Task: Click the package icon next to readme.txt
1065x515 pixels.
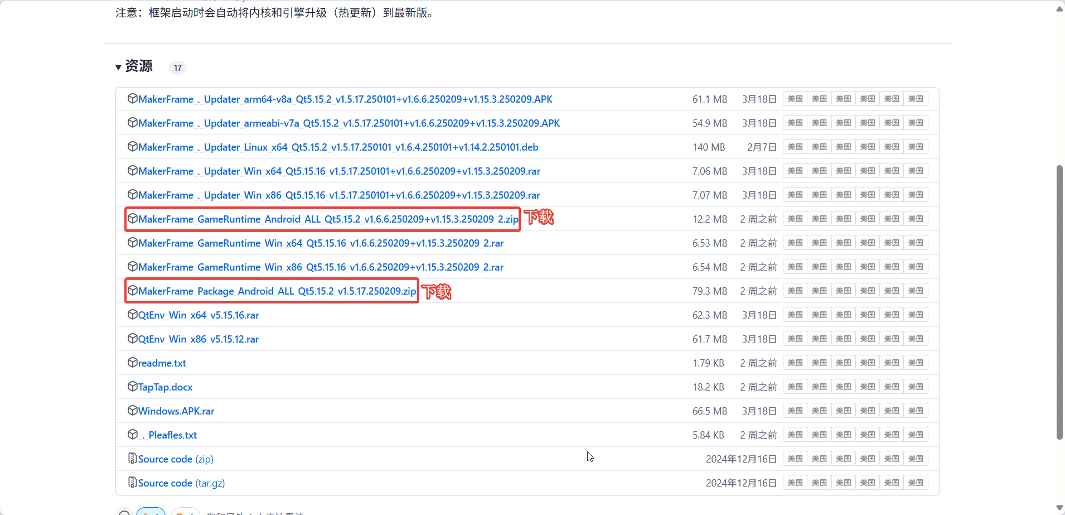Action: (132, 363)
